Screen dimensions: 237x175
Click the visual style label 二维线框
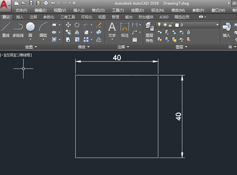pos(23,55)
